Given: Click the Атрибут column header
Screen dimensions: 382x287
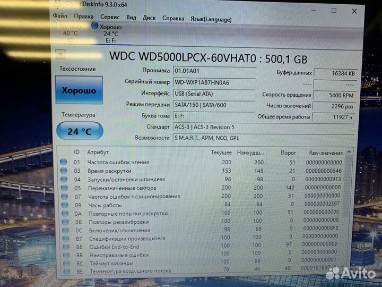Looking at the screenshot, I should (98, 152).
